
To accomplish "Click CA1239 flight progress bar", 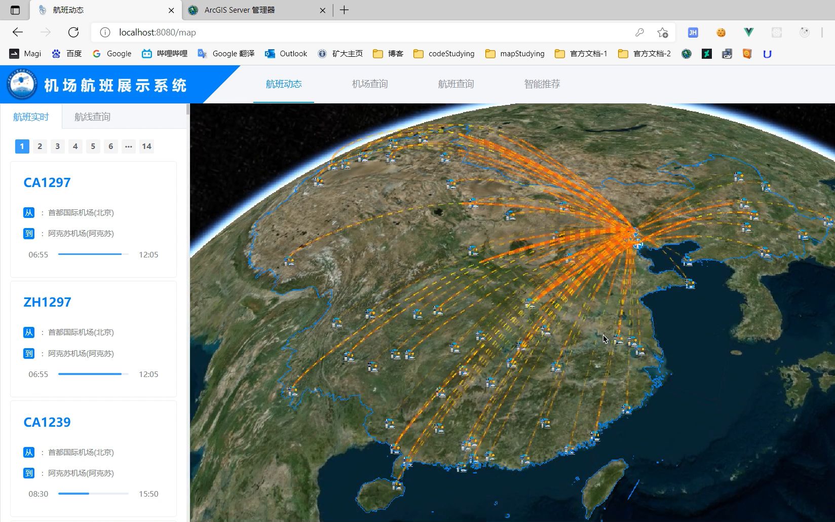I will point(93,494).
